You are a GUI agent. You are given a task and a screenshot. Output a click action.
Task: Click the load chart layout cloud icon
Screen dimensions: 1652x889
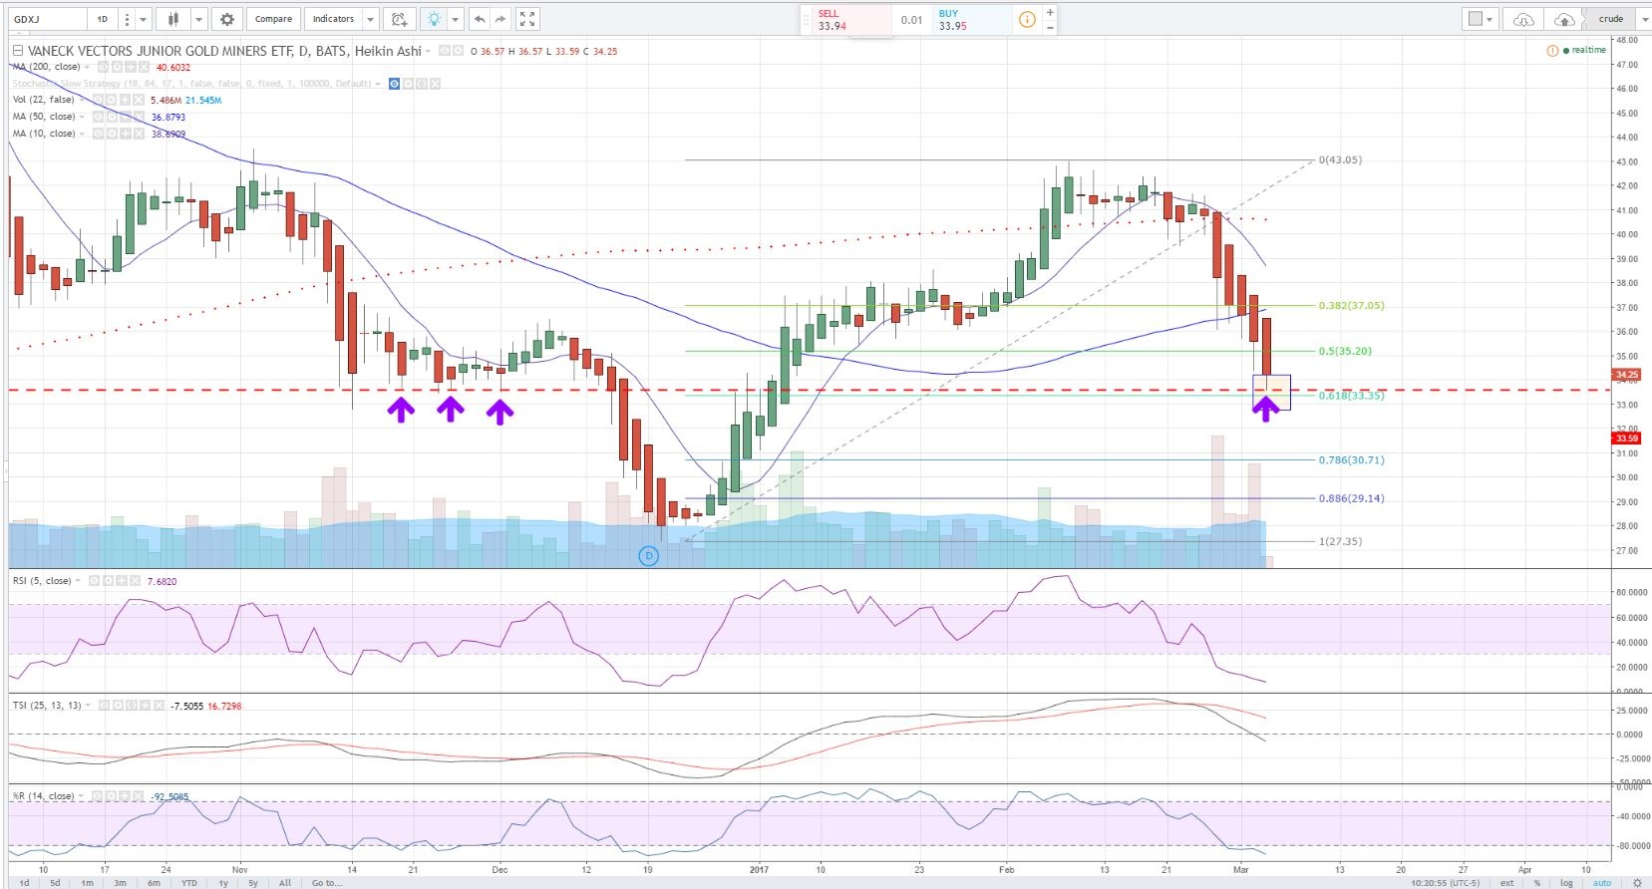(1523, 19)
